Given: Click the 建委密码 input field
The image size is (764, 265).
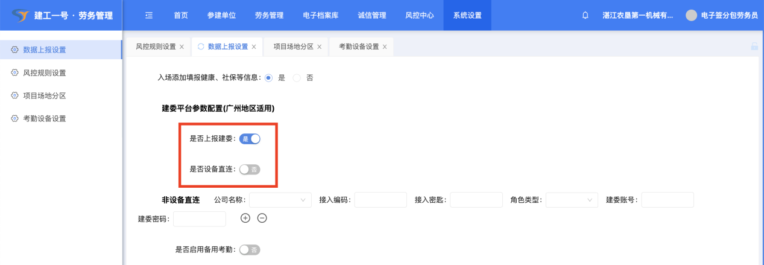Looking at the screenshot, I should [x=199, y=219].
